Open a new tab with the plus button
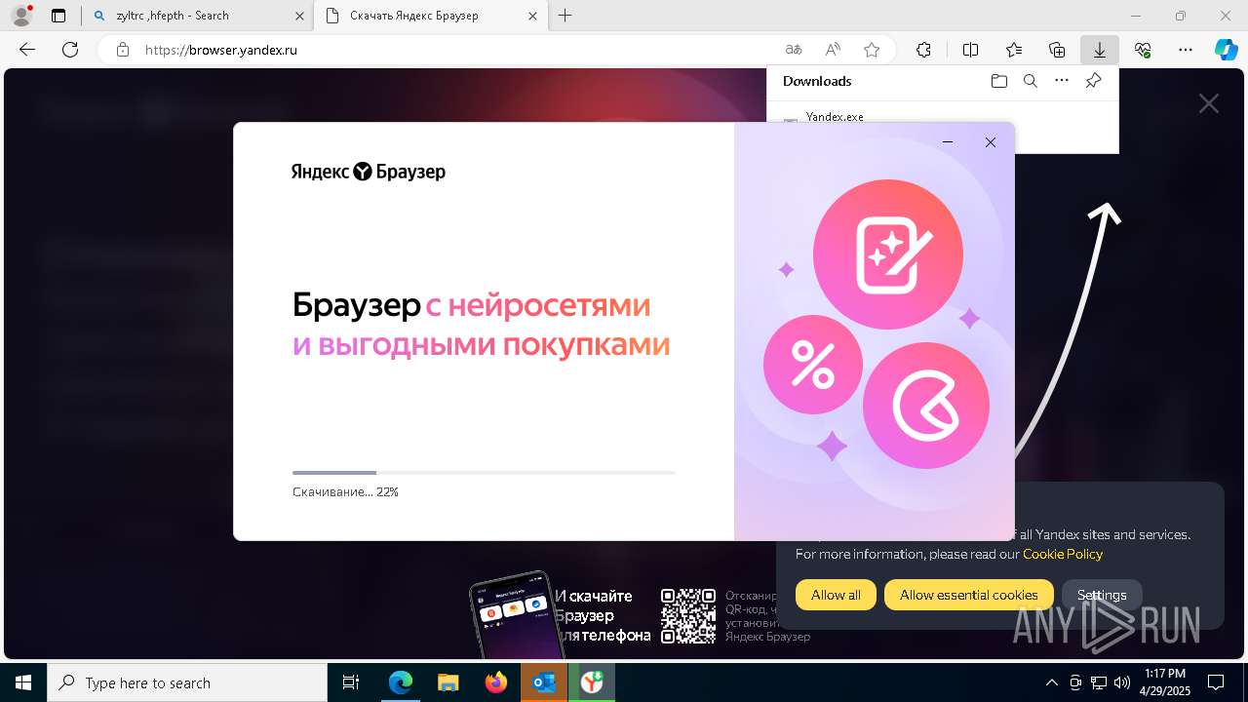 point(565,16)
